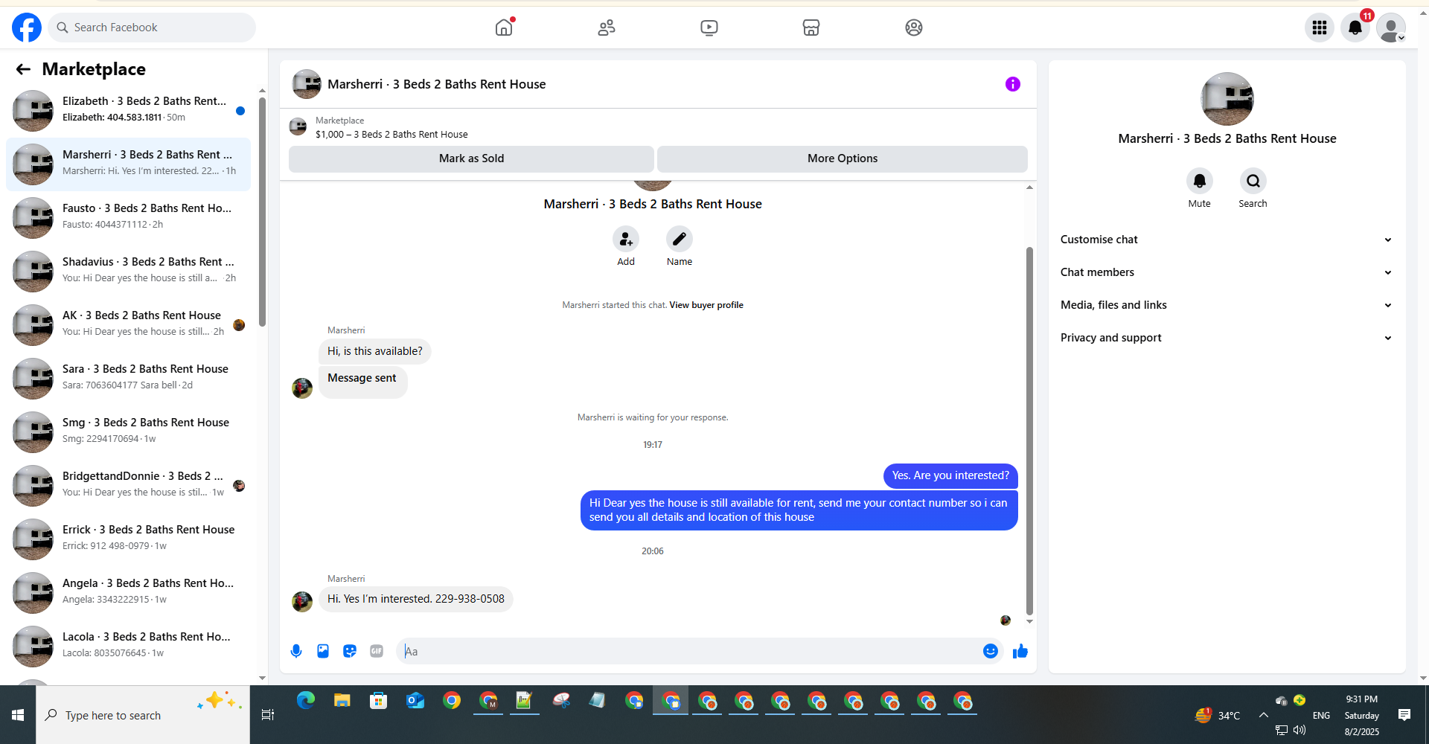Open the Sara conversation
Image resolution: width=1429 pixels, height=744 pixels.
point(128,379)
